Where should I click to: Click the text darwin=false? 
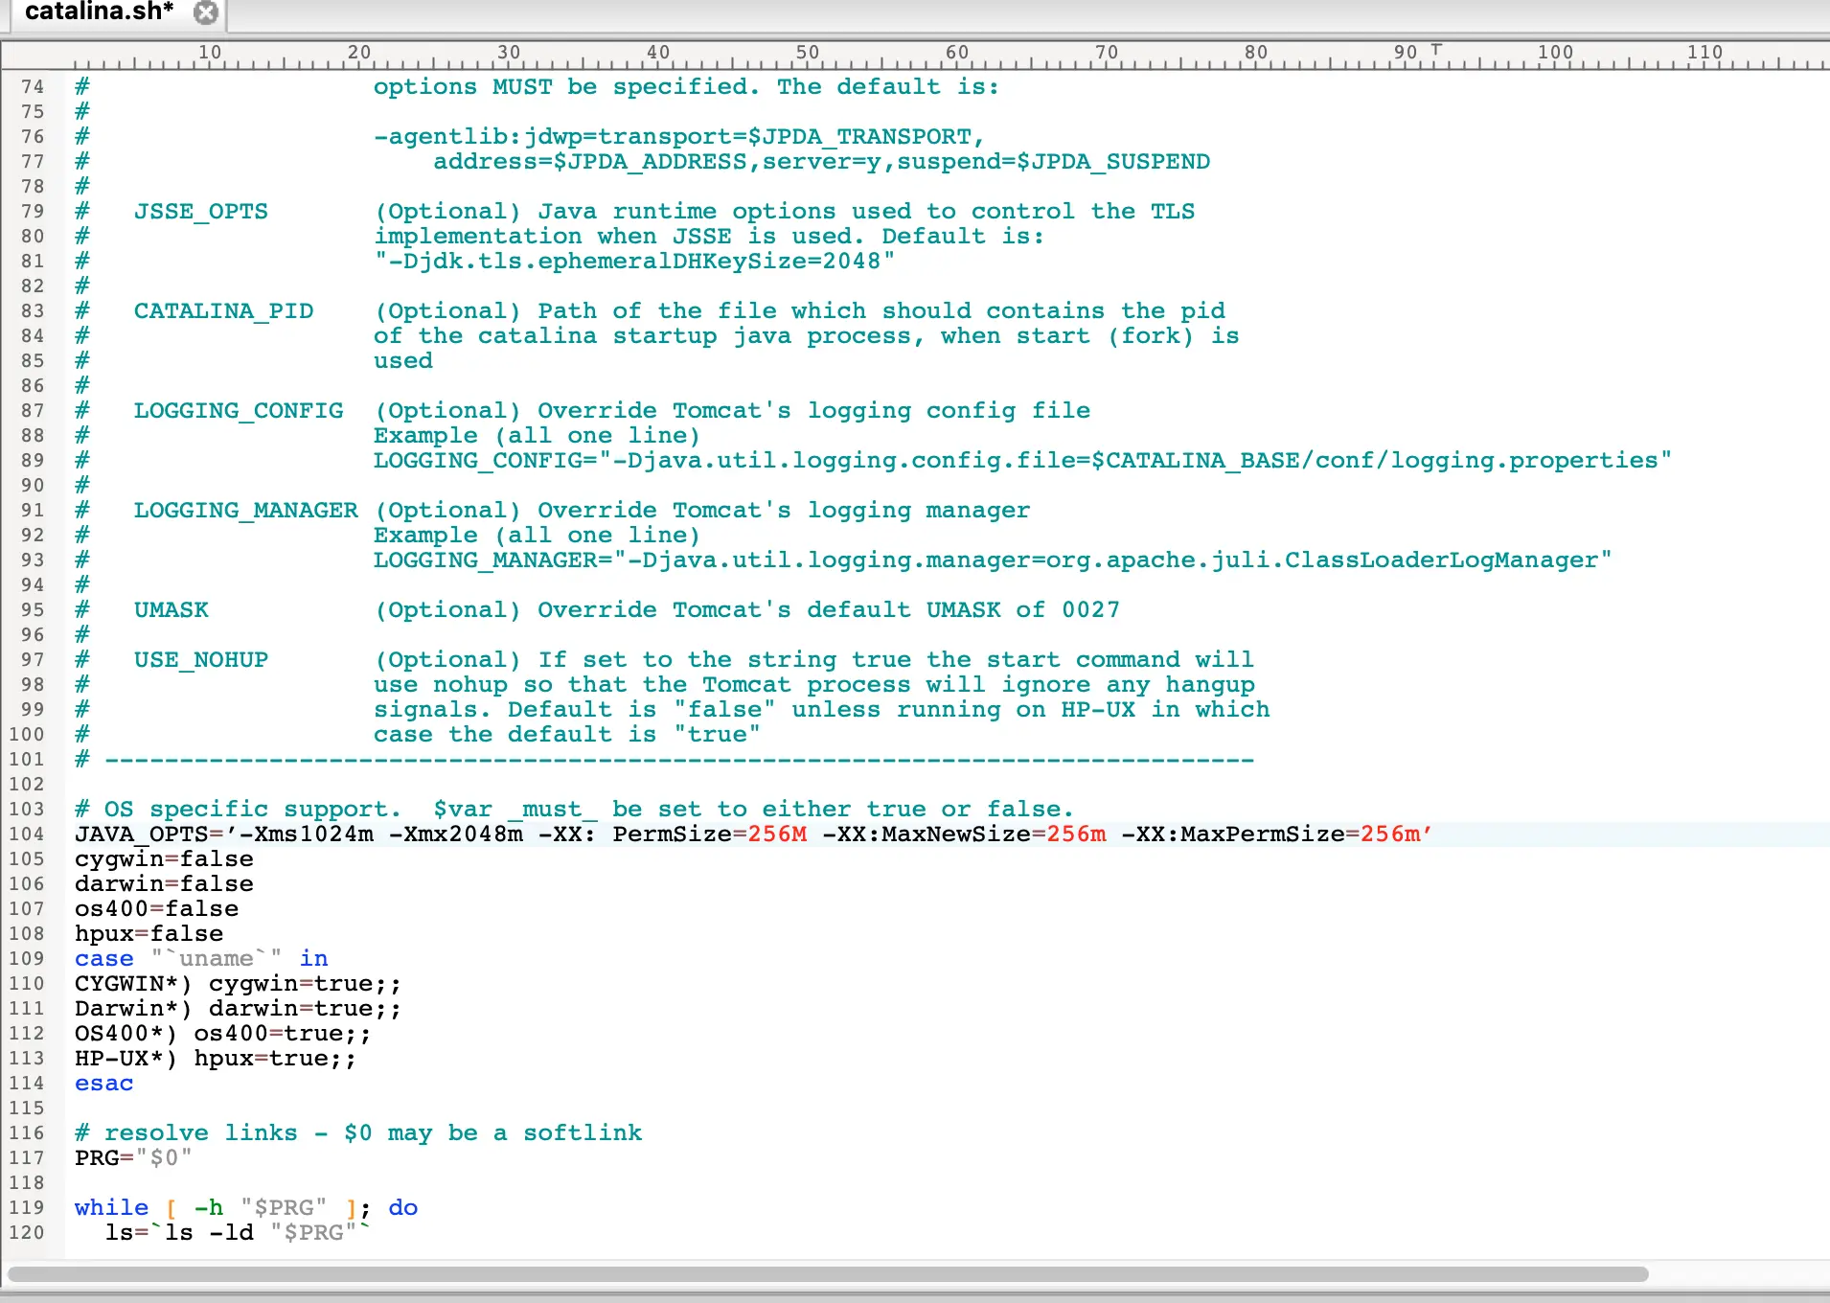[164, 884]
